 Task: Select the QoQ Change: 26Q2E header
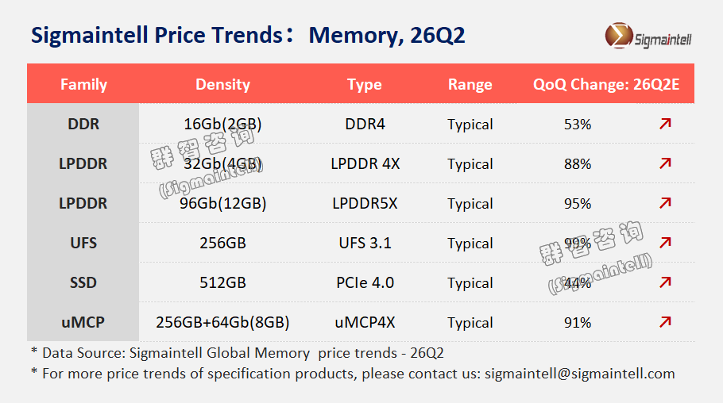click(606, 84)
